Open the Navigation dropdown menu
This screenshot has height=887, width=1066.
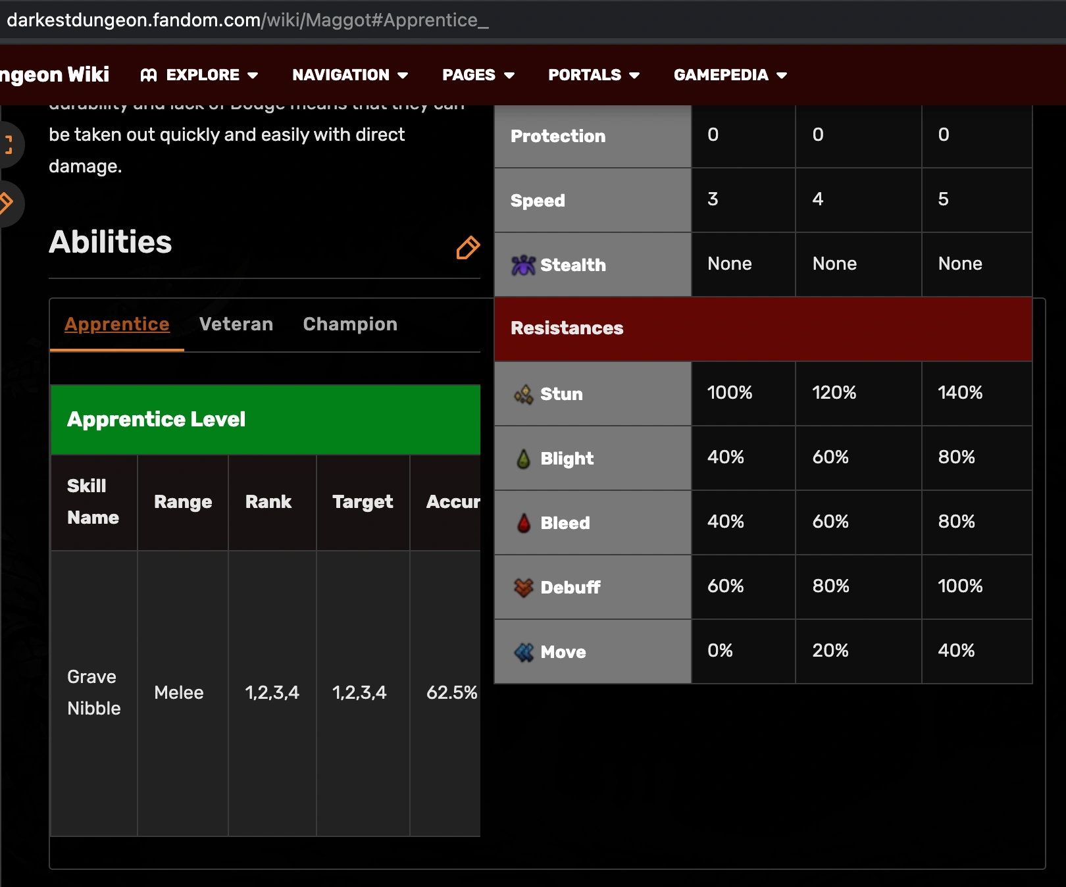[x=350, y=75]
